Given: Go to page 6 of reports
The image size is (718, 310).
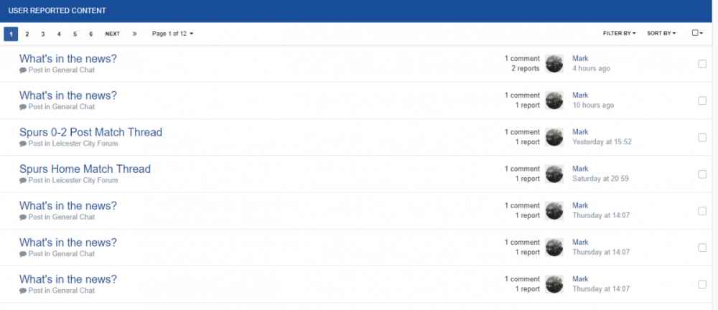Looking at the screenshot, I should (90, 34).
